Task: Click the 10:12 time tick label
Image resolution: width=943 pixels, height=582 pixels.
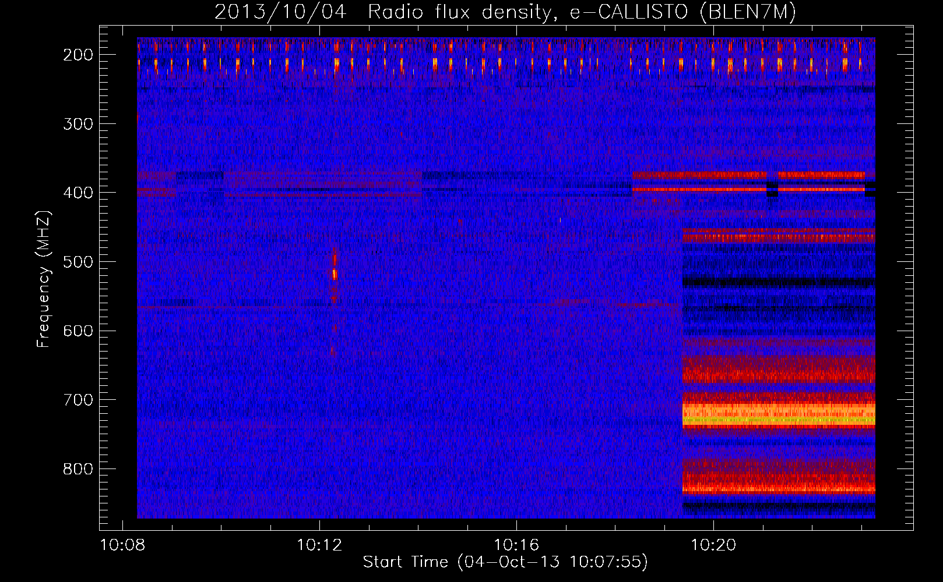Action: (x=319, y=545)
